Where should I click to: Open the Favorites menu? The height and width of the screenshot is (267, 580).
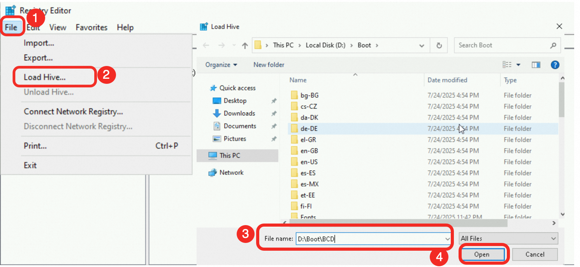pyautogui.click(x=91, y=28)
